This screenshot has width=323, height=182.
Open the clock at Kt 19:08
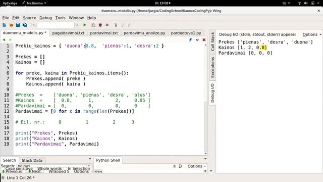[163, 3]
